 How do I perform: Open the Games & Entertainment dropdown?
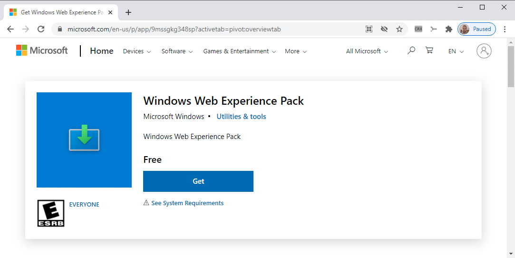[239, 51]
